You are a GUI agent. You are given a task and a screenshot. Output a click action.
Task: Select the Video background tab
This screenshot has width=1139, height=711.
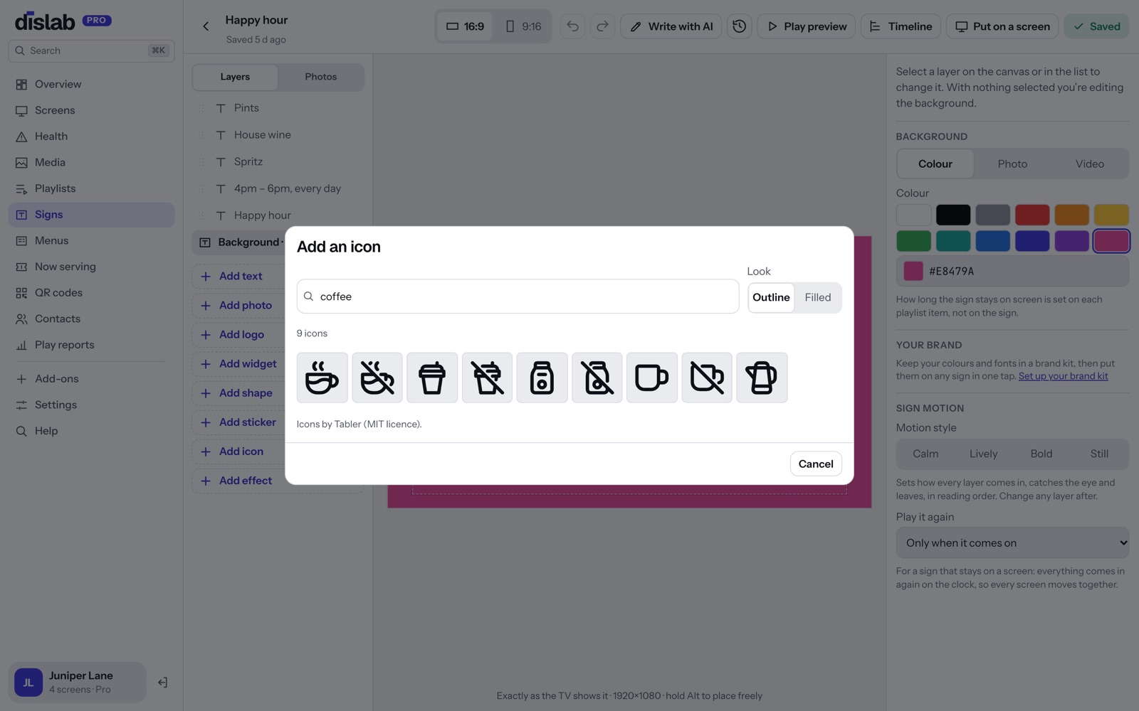[x=1090, y=164]
